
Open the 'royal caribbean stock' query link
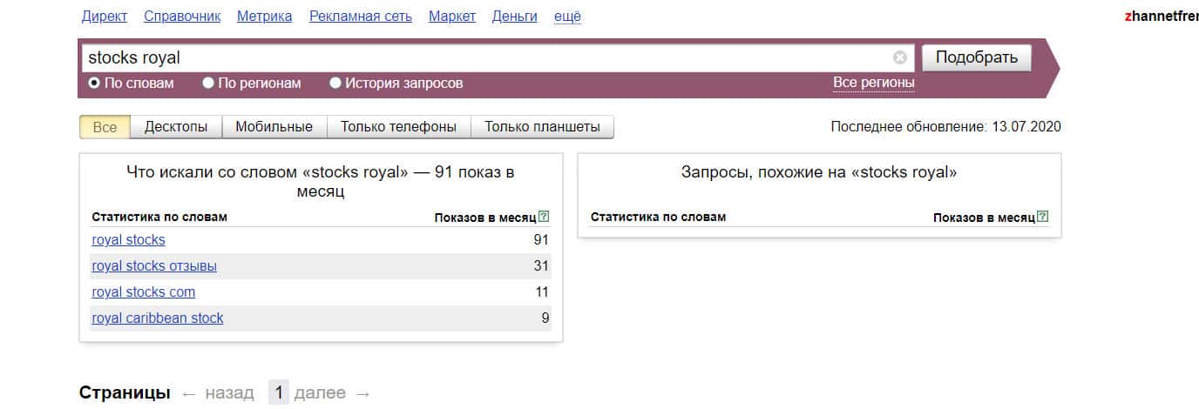[x=158, y=318]
